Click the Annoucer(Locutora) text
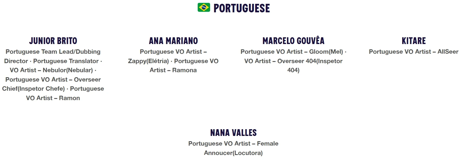Viewport: 462px width, 160px height. click(x=233, y=153)
